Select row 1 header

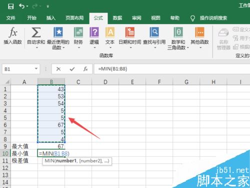5,89
